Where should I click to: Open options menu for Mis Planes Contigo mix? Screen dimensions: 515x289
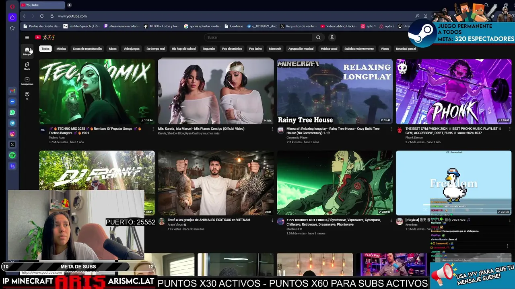(272, 129)
